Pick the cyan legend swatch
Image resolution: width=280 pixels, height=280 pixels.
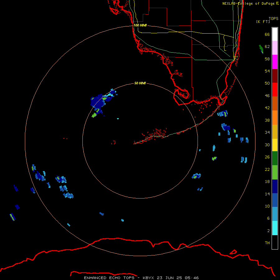[275, 228]
